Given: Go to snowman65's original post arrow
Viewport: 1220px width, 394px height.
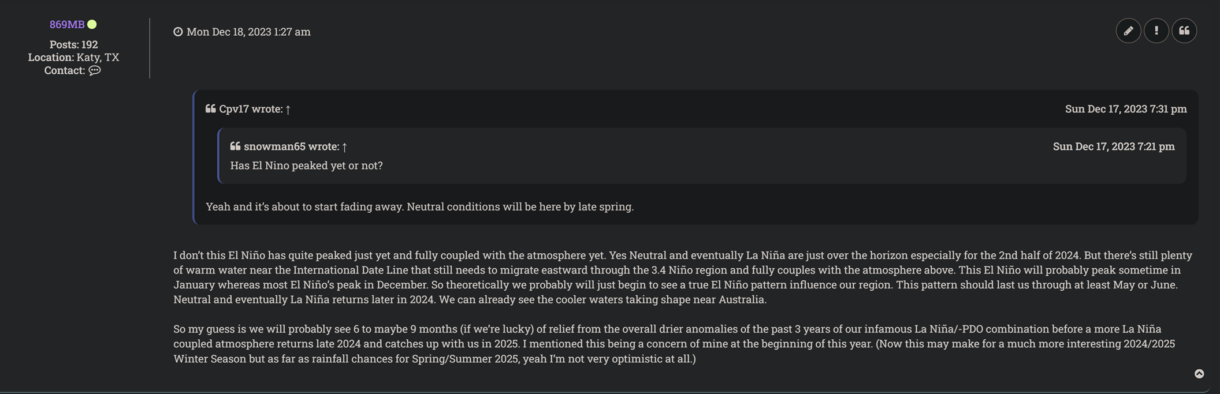Looking at the screenshot, I should tap(344, 147).
